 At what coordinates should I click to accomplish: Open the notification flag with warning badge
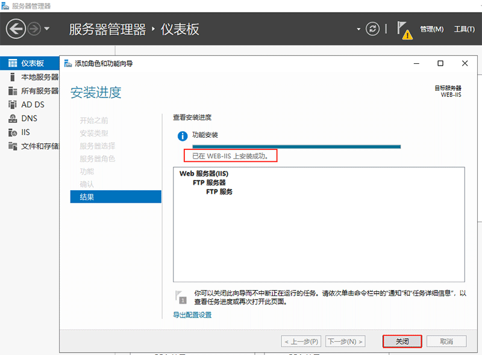pyautogui.click(x=402, y=28)
